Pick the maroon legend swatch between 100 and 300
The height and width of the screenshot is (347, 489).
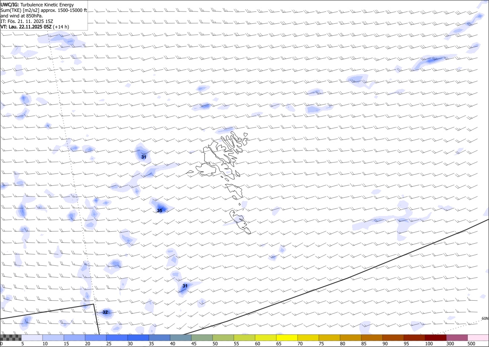coord(435,338)
